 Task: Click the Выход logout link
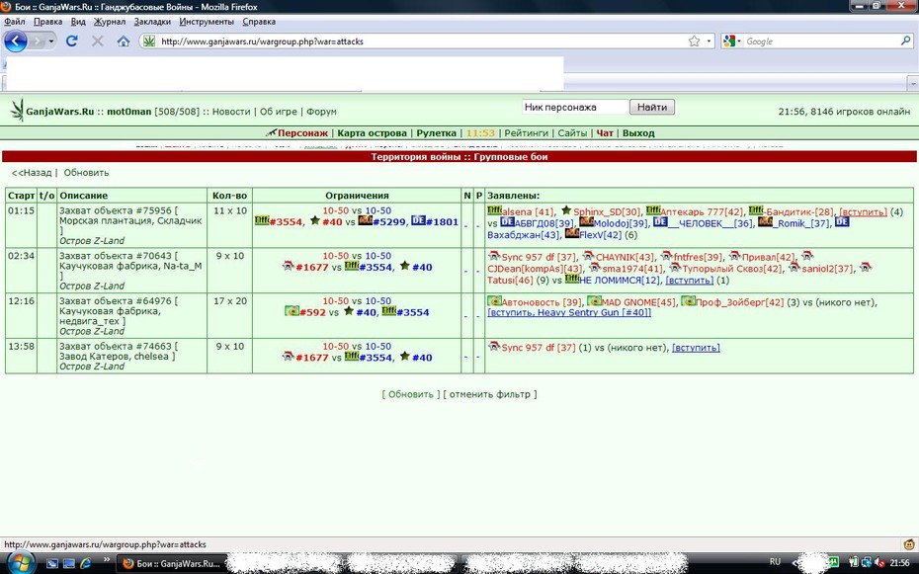click(x=638, y=133)
